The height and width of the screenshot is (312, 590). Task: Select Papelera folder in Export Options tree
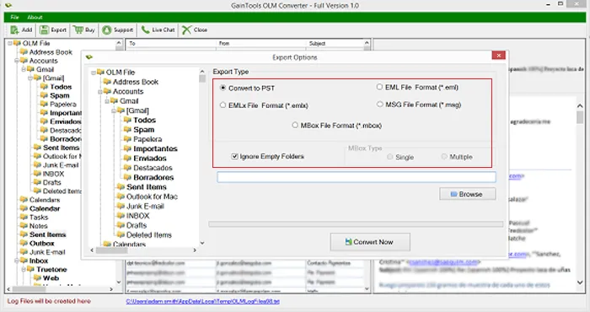[147, 139]
